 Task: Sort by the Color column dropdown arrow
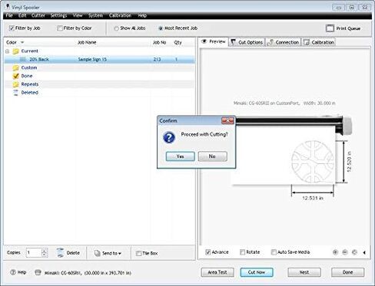pyautogui.click(x=22, y=42)
